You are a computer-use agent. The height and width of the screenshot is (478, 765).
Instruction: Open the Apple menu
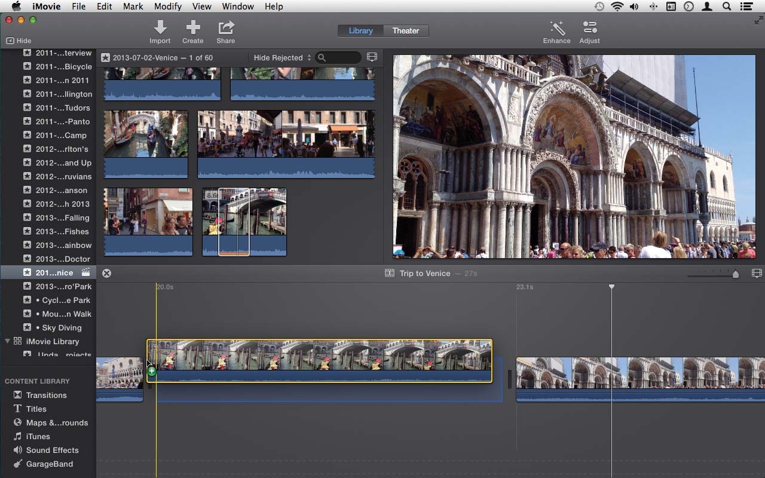[16, 7]
